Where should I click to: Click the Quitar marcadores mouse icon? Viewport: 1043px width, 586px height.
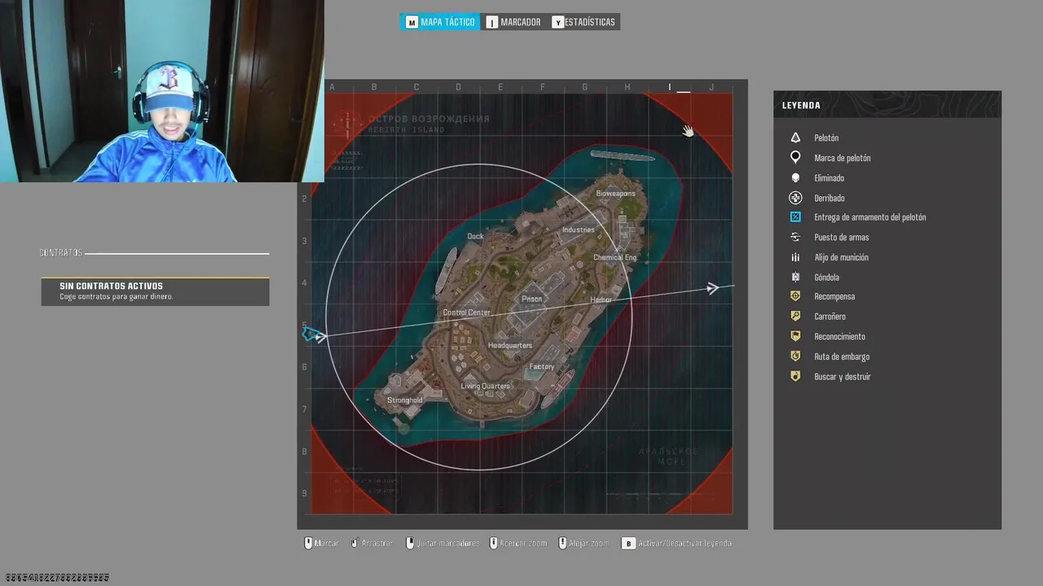click(x=410, y=543)
